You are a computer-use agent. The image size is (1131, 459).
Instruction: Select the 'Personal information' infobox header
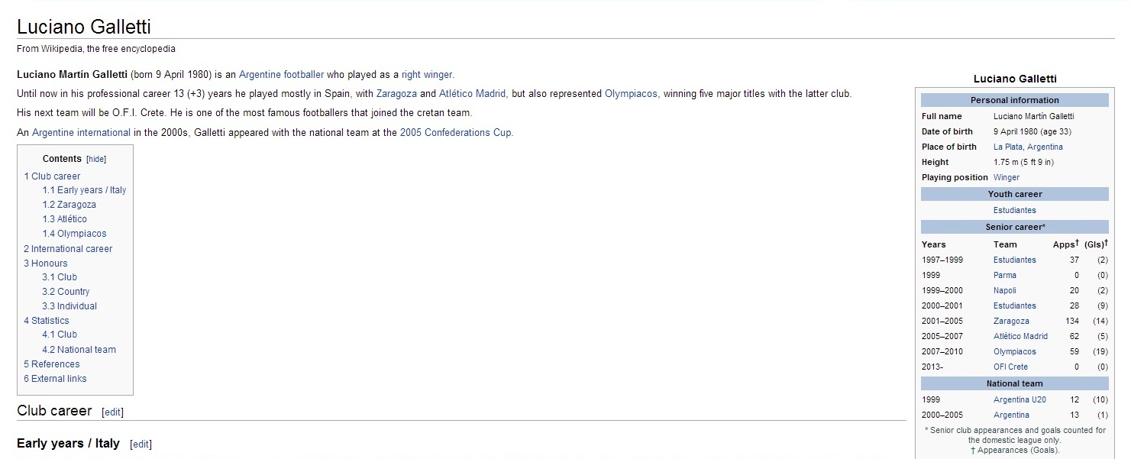click(1015, 100)
